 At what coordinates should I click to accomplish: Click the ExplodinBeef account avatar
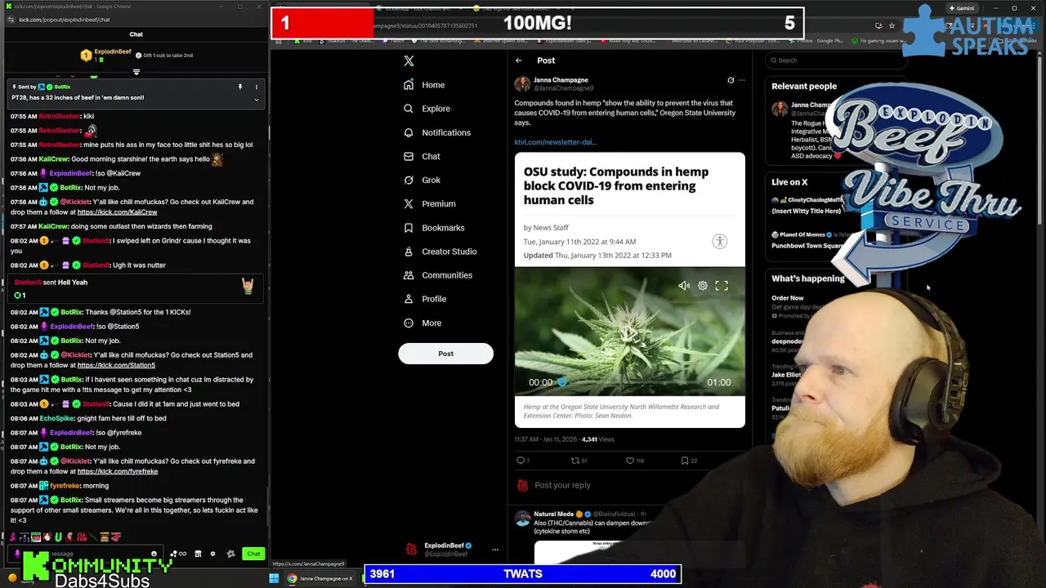click(x=412, y=550)
